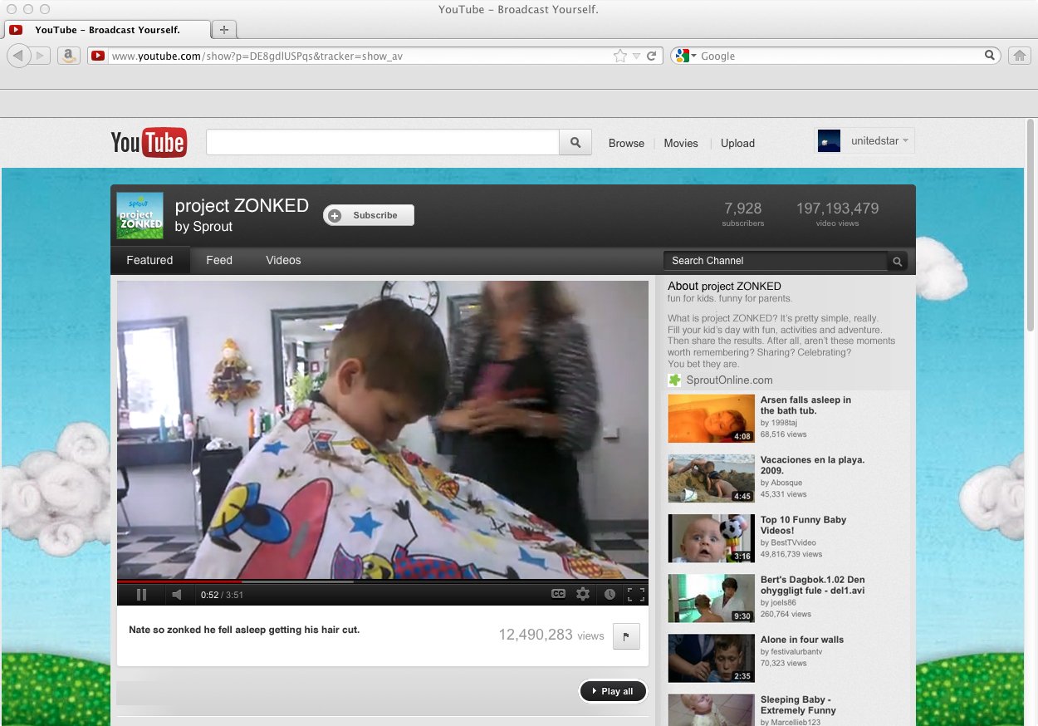Click uploader name Abosque

tap(787, 483)
